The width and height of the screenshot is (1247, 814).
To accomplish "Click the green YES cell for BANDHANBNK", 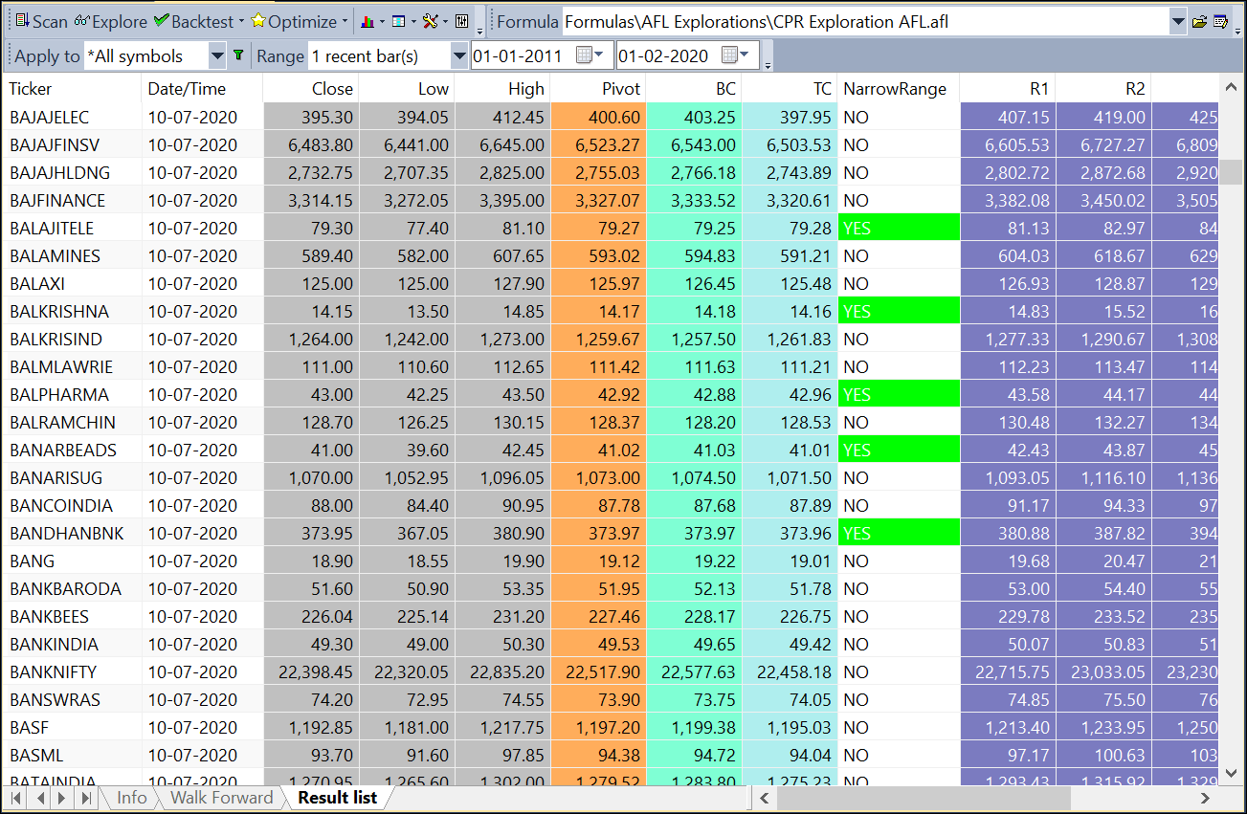I will (x=899, y=534).
